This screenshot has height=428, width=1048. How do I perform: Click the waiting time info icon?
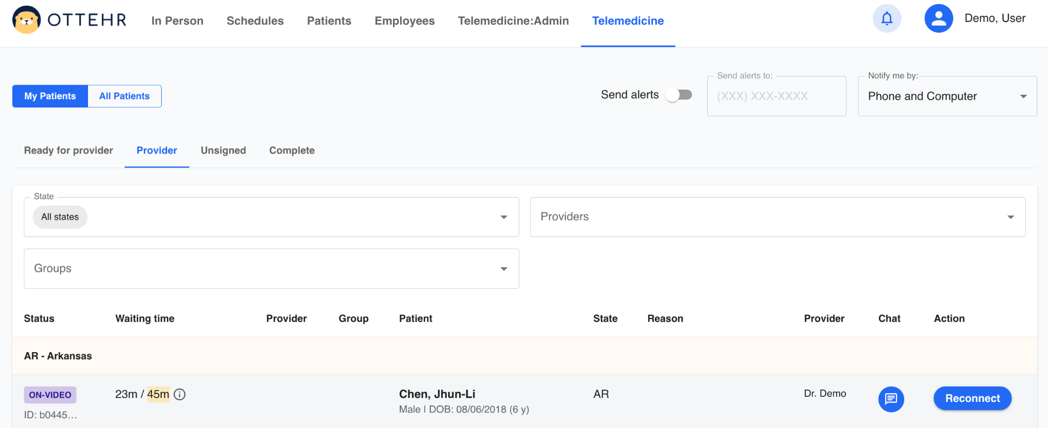pos(180,394)
